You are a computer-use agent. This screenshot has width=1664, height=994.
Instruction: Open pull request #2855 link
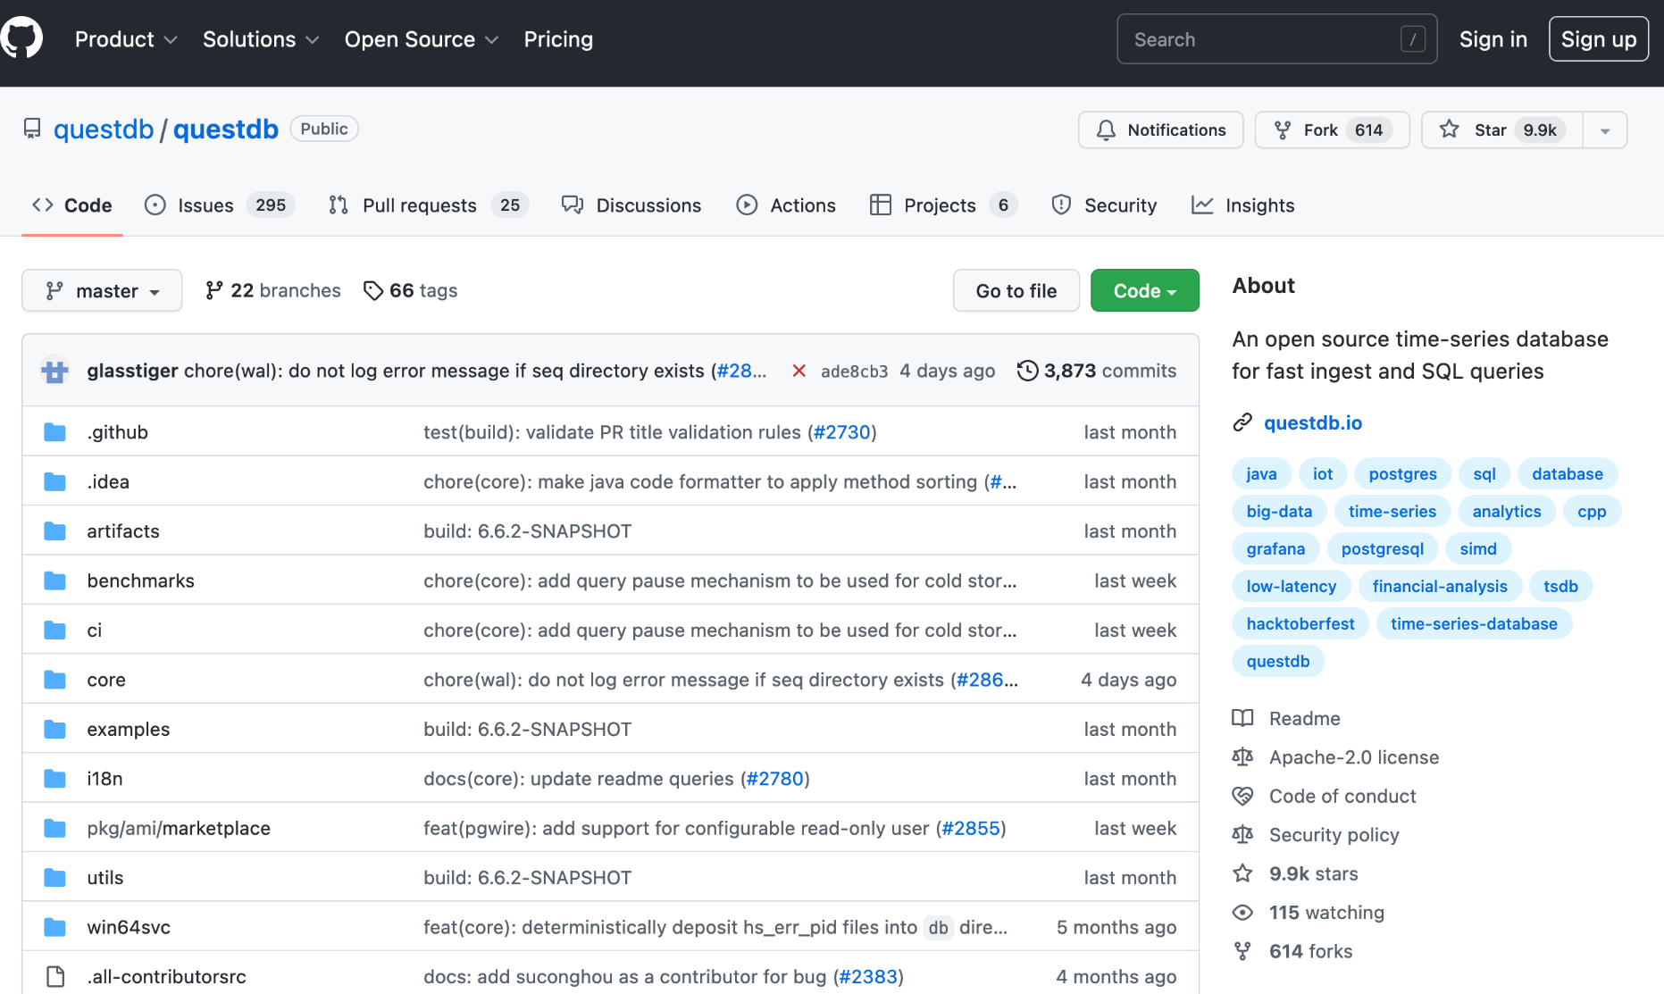coord(971,829)
